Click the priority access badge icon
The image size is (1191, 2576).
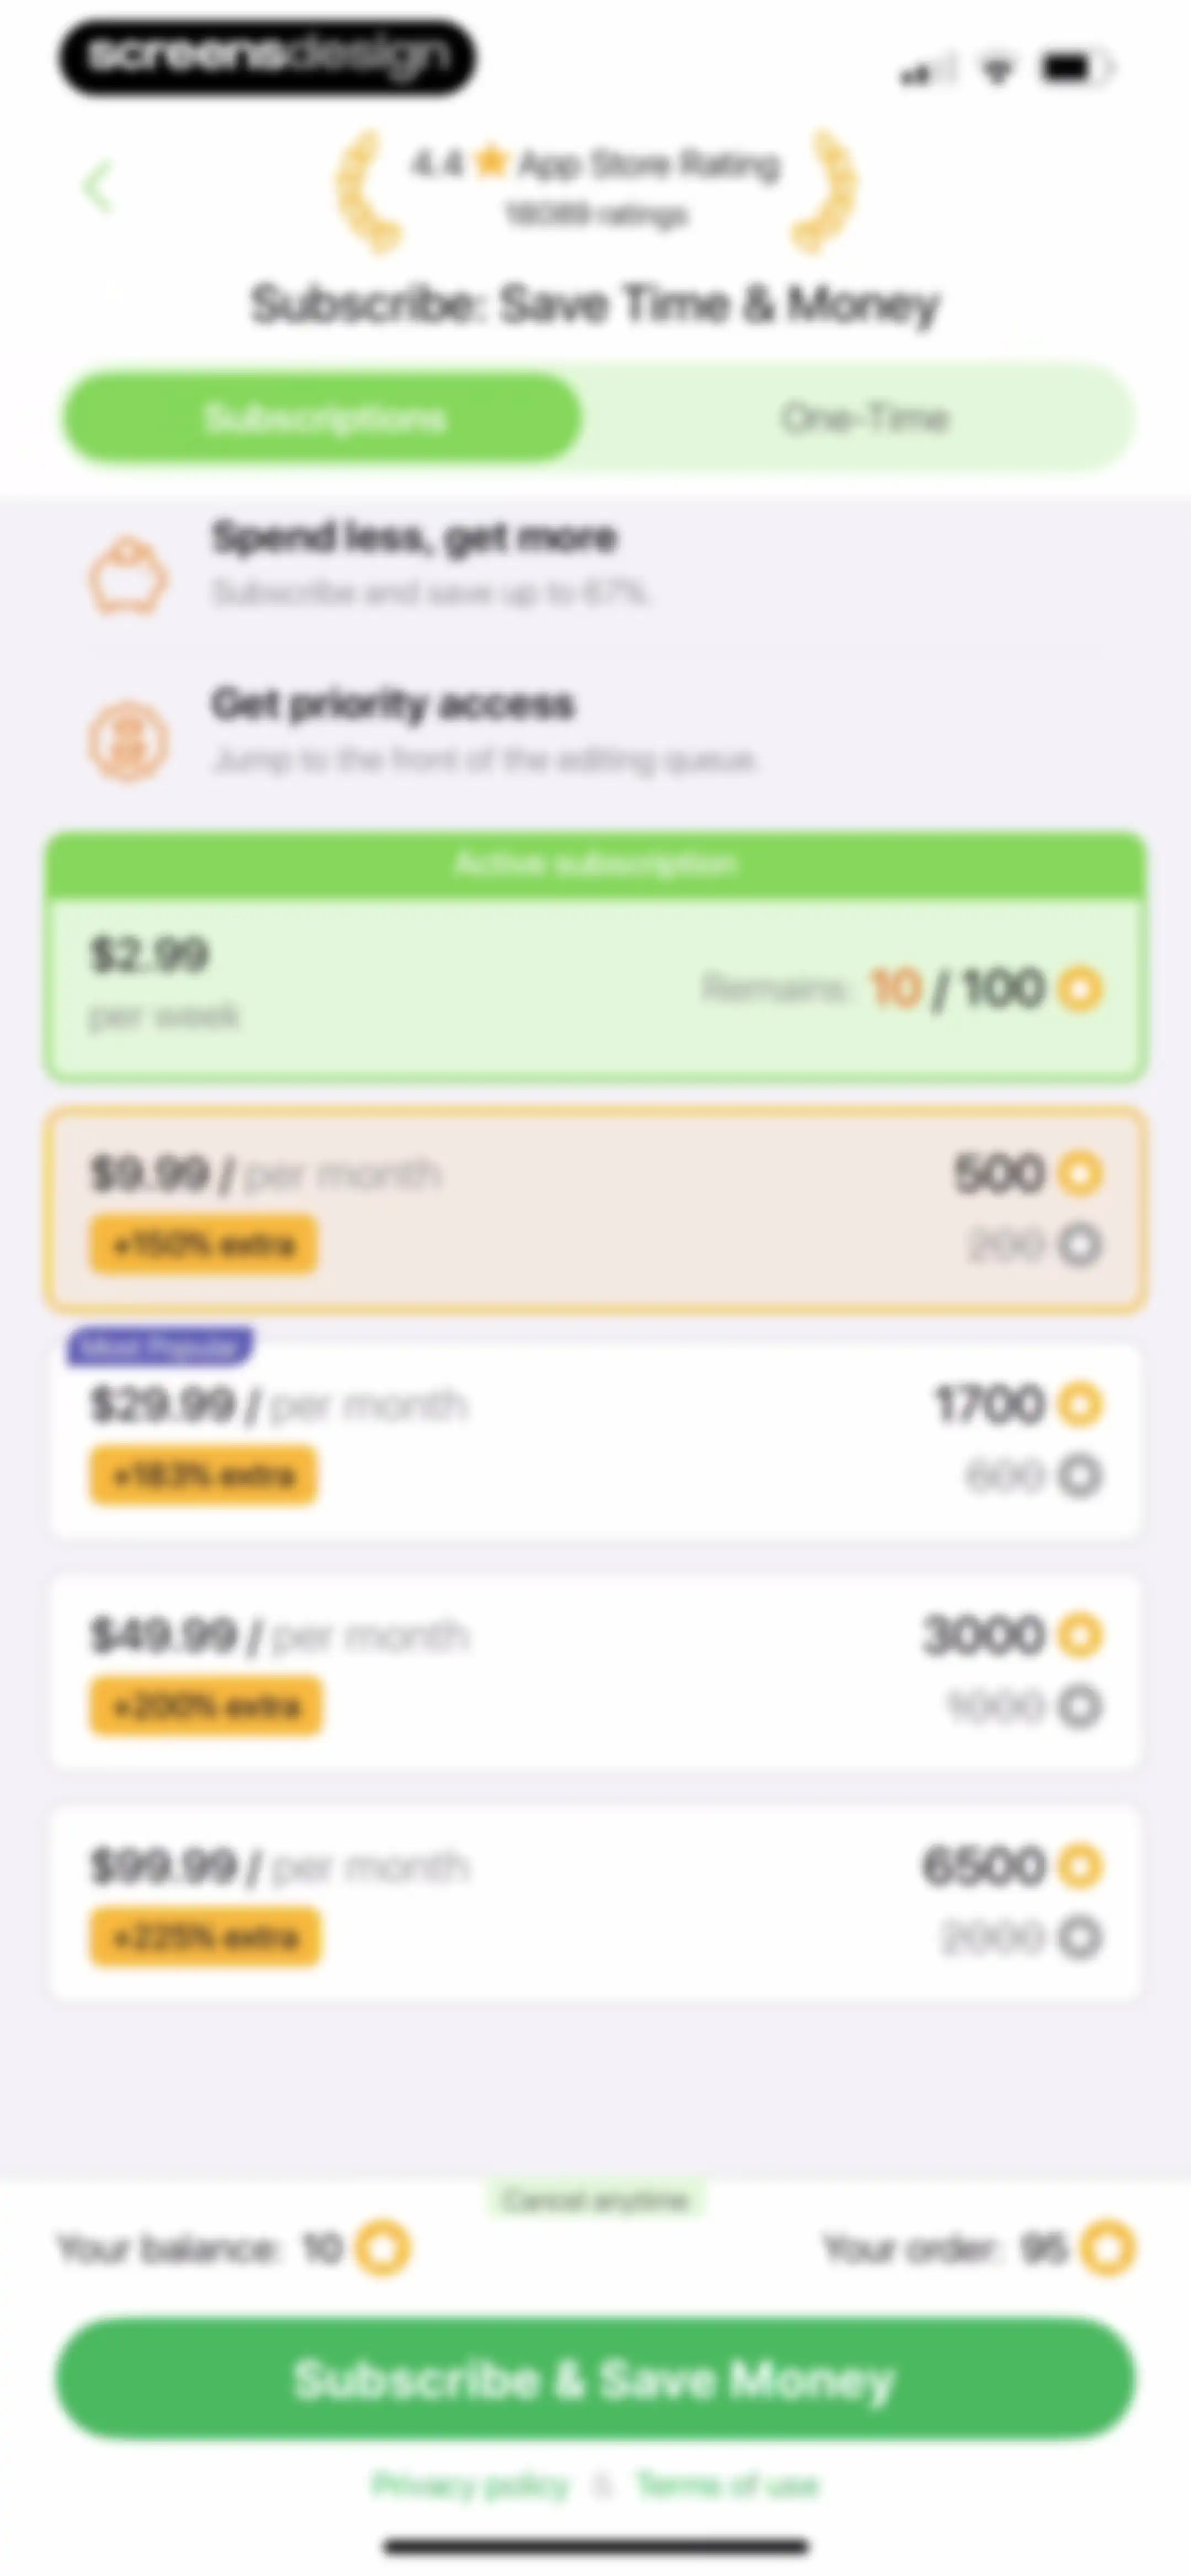coord(127,741)
